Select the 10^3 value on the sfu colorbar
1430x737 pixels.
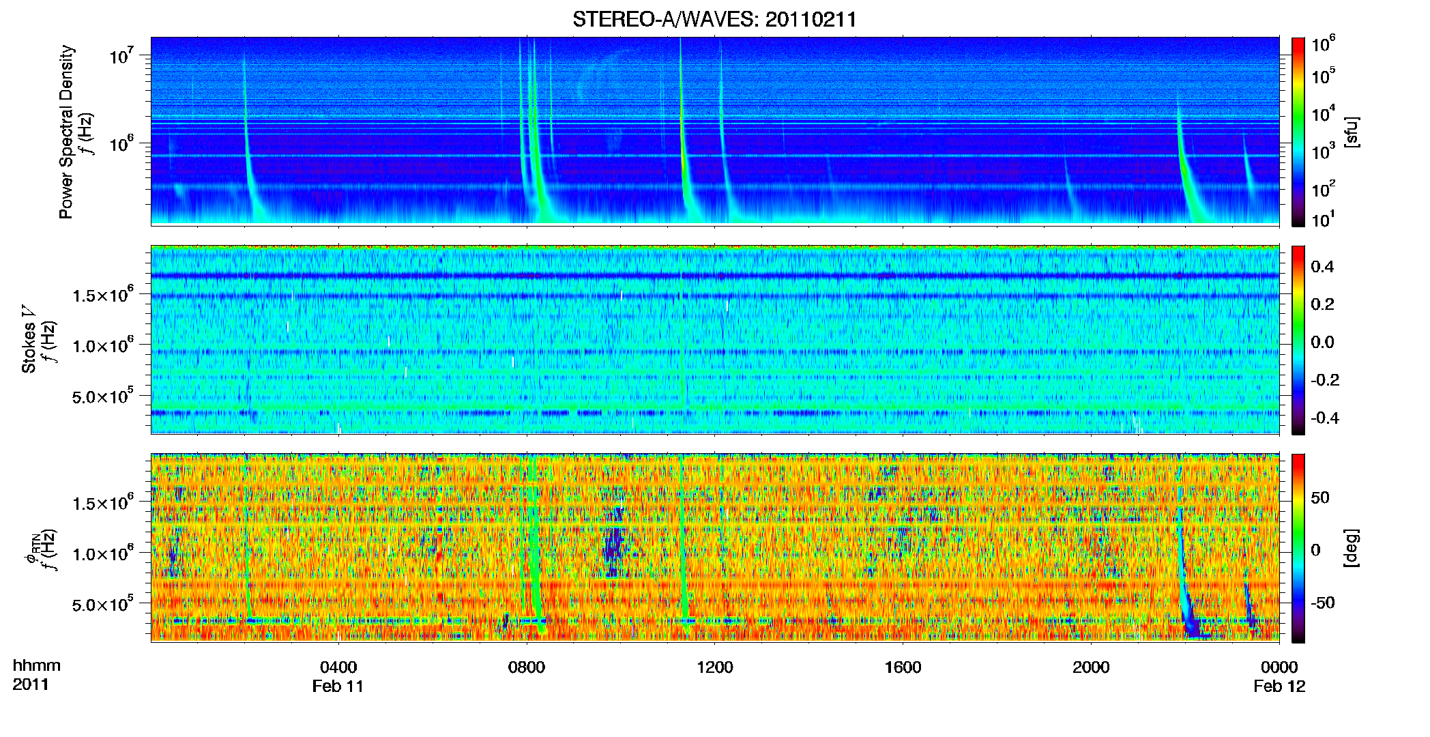pos(1324,151)
